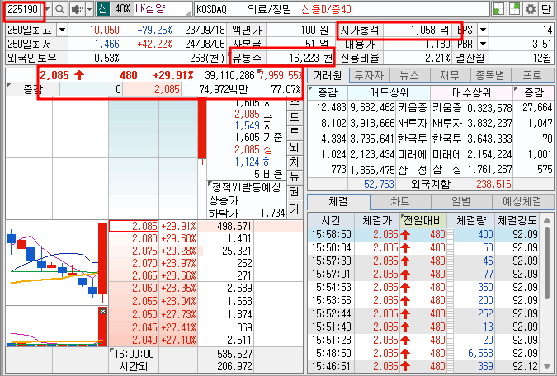
Task: Click the 증감 header right of 매수상위
Action: 533,92
